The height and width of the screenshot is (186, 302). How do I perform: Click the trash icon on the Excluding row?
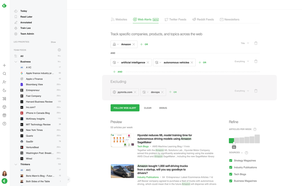coord(256,91)
